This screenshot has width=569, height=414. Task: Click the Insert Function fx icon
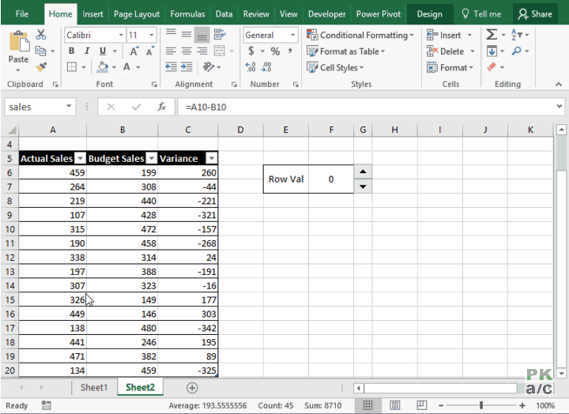pyautogui.click(x=162, y=107)
